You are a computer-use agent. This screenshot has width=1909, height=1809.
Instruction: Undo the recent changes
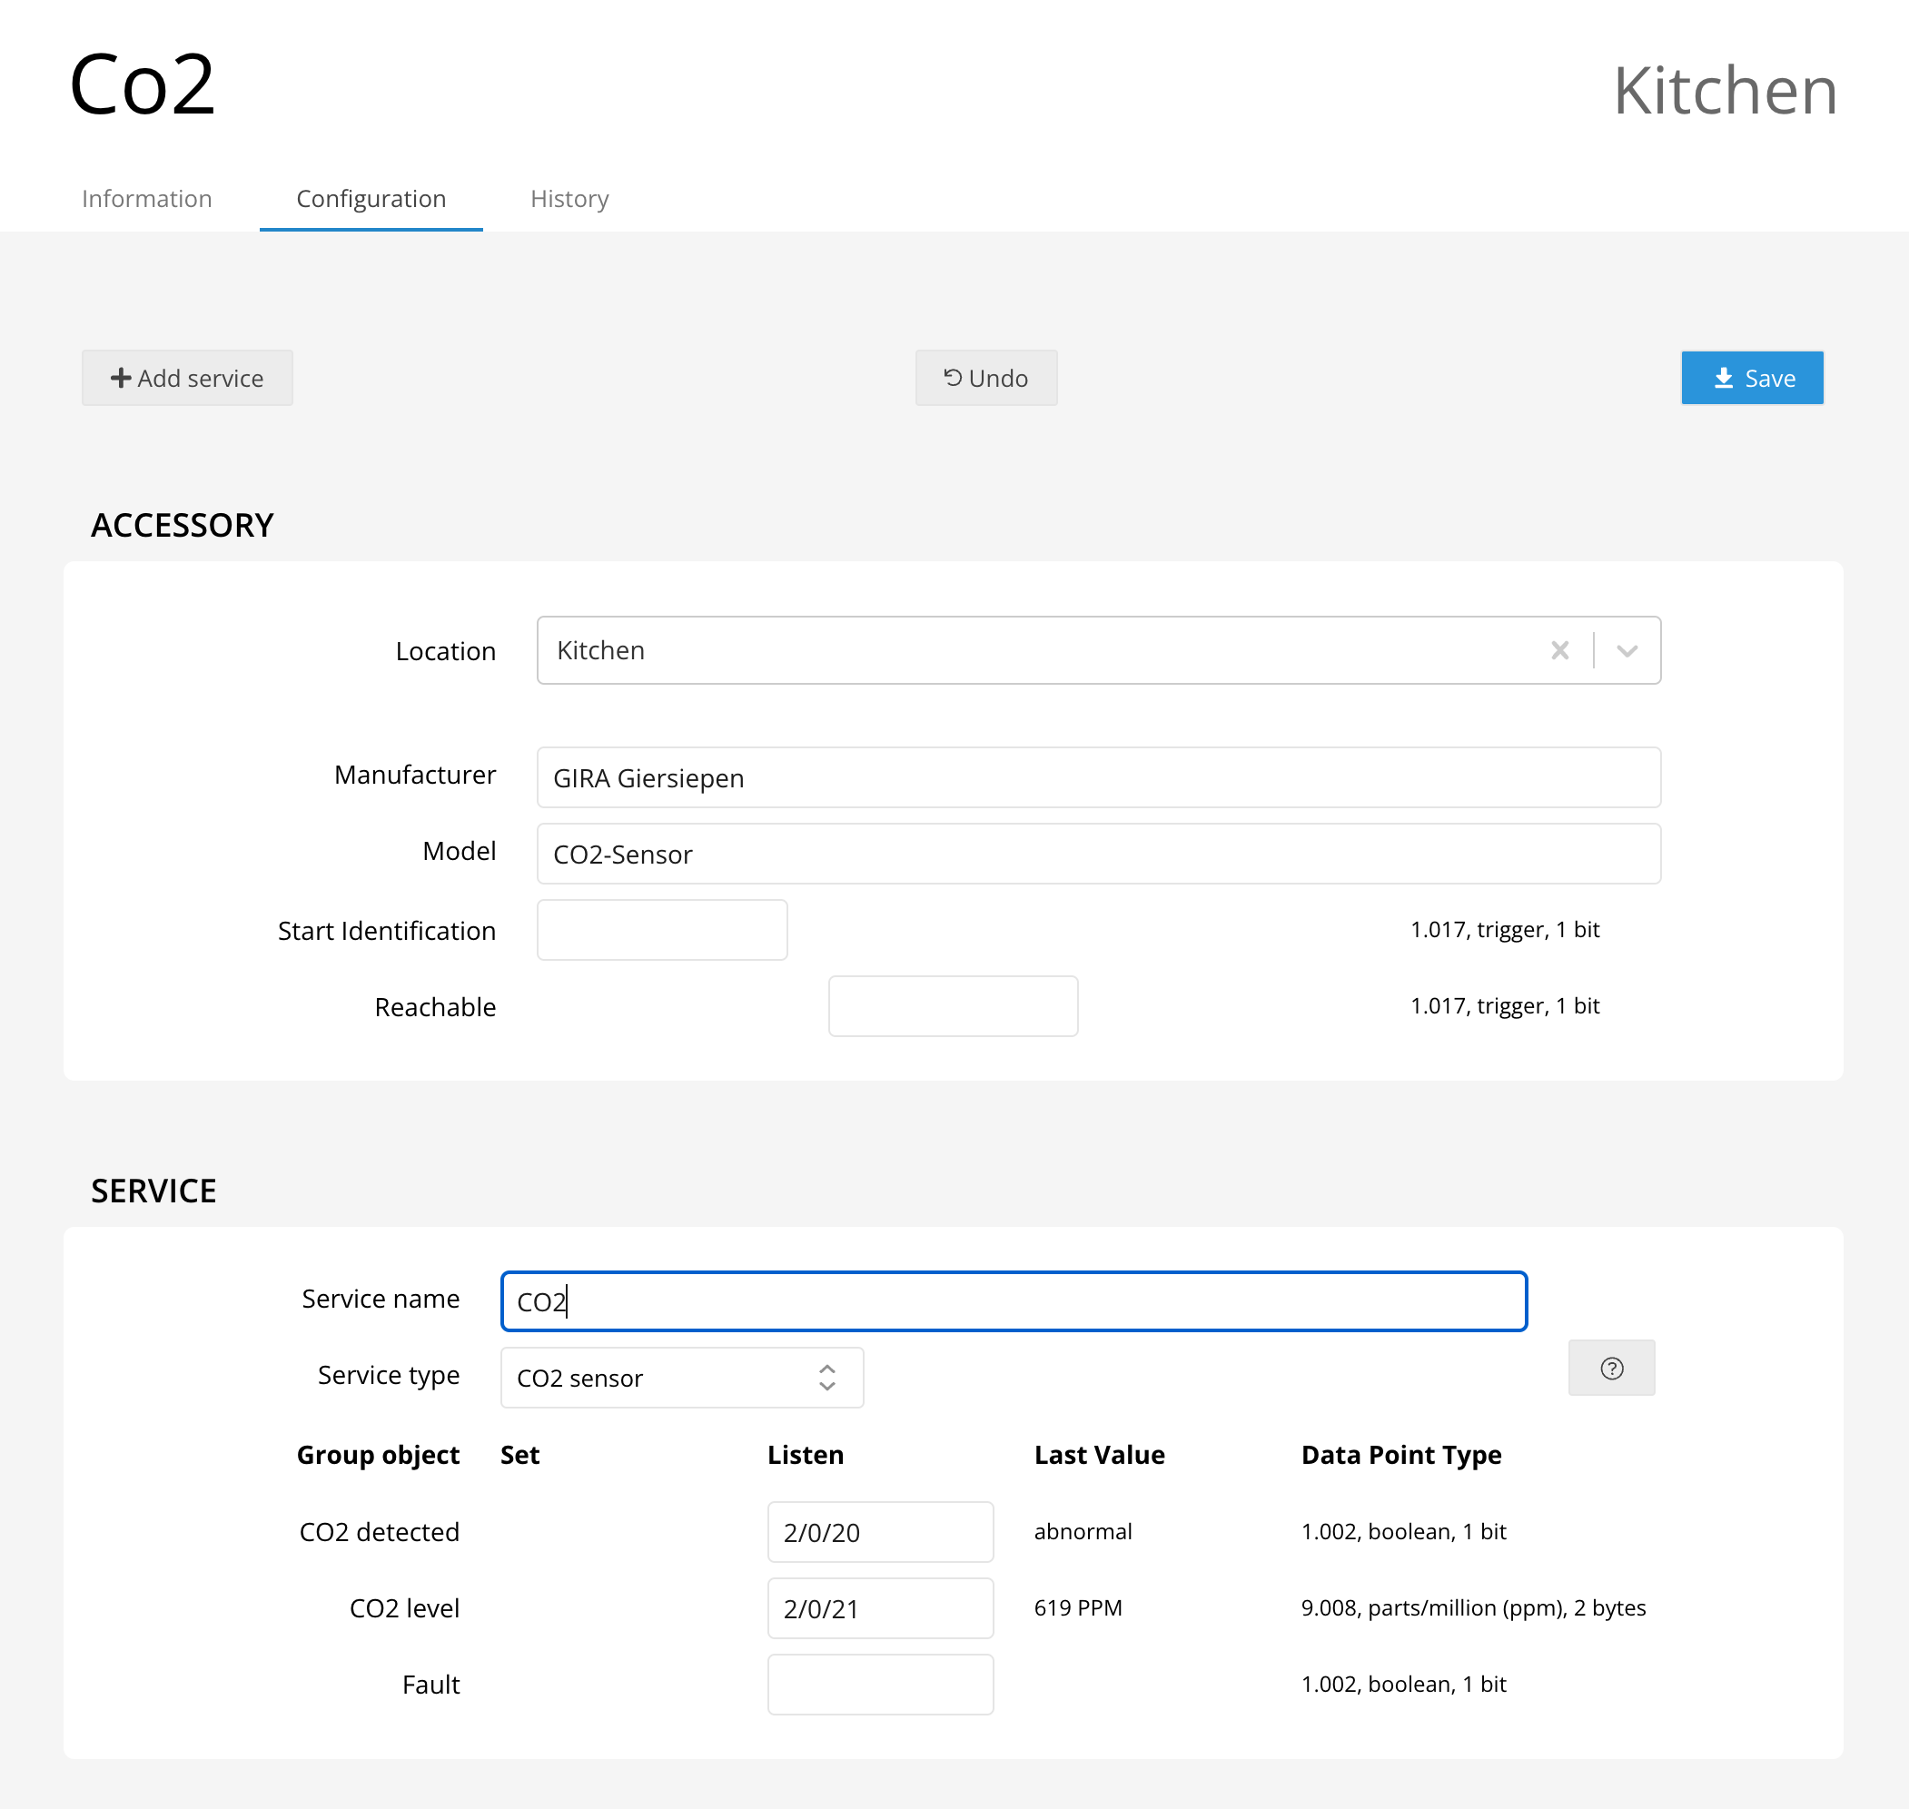tap(985, 378)
